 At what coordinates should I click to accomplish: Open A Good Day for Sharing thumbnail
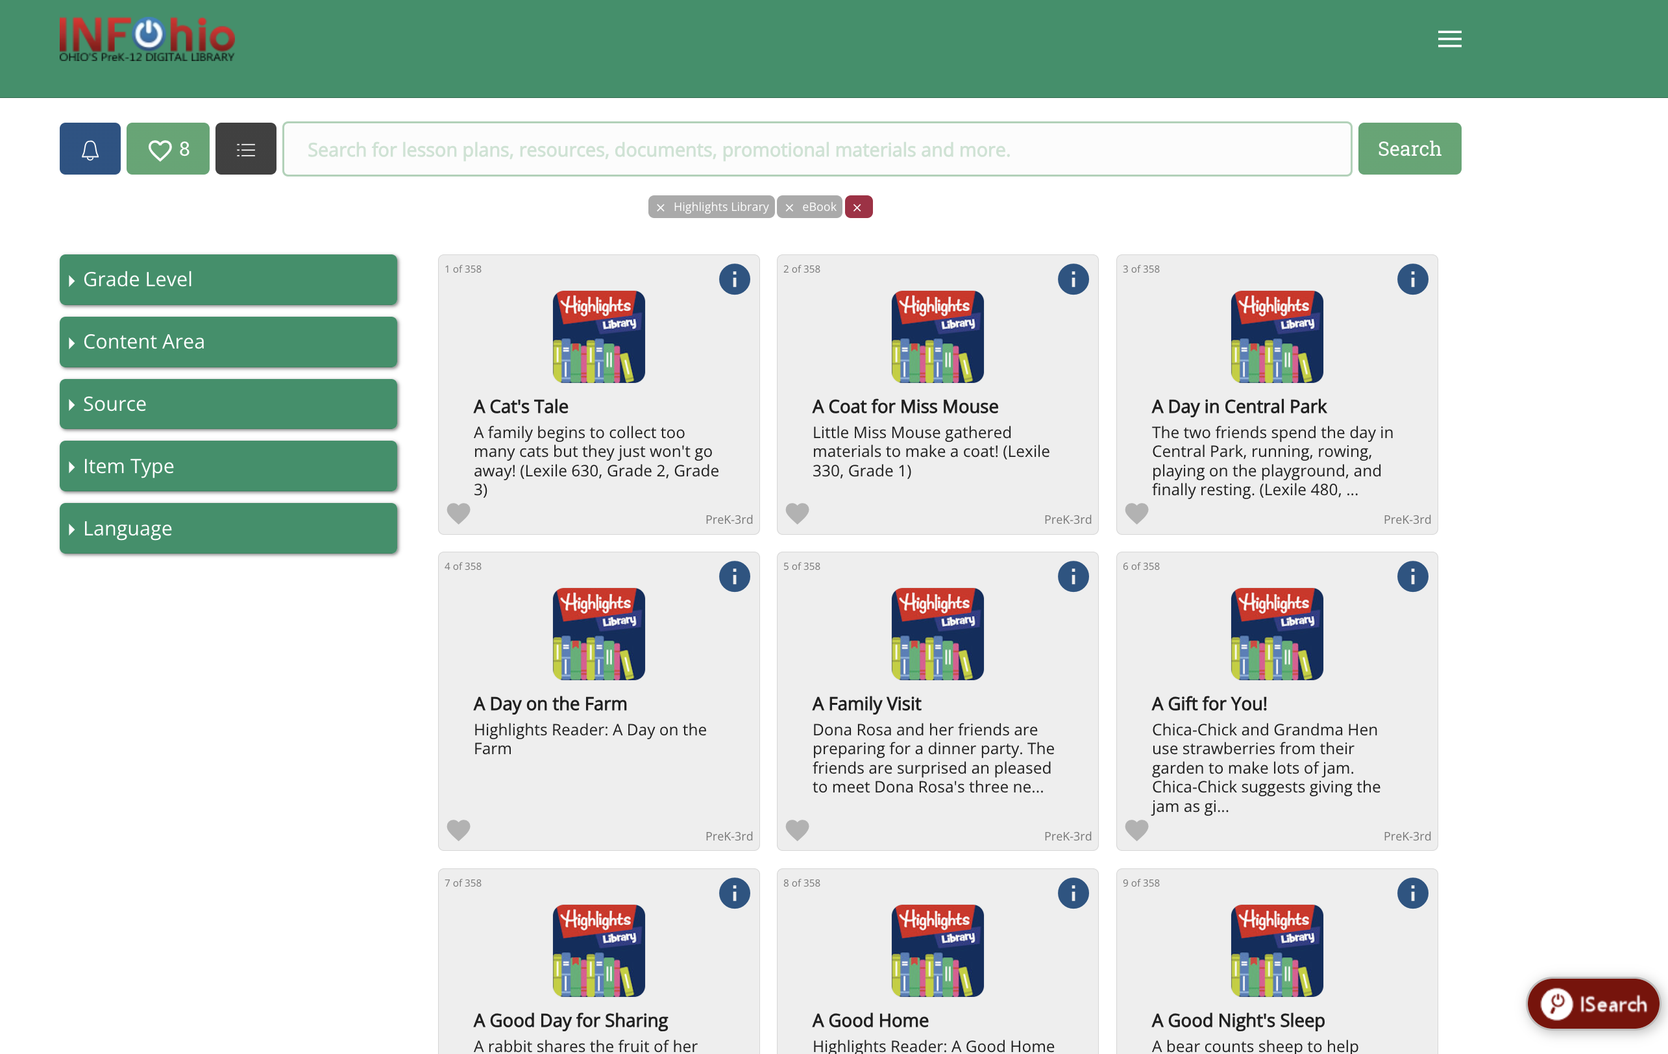coord(598,951)
